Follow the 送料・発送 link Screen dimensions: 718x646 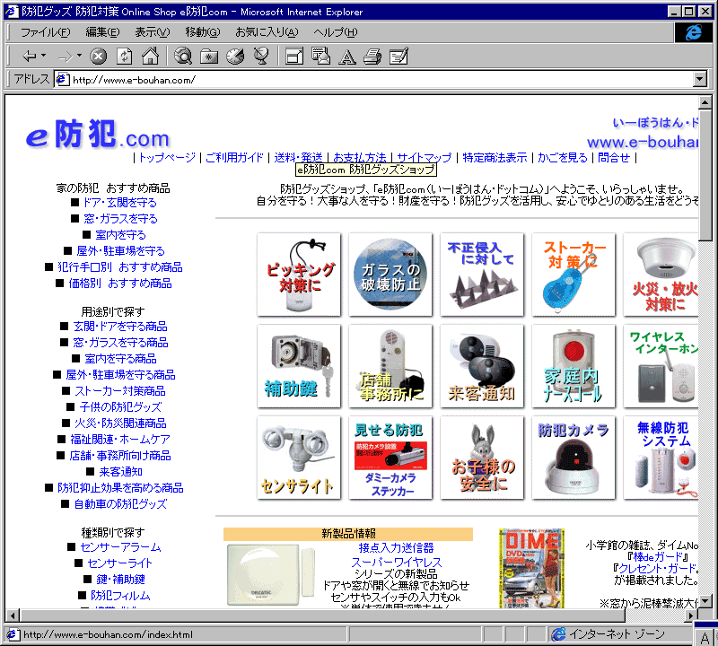pyautogui.click(x=299, y=158)
